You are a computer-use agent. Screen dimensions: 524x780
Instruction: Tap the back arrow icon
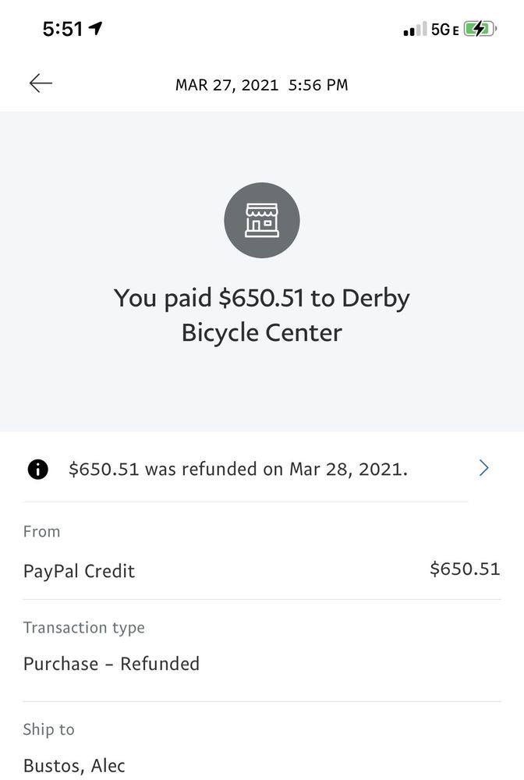click(x=41, y=83)
